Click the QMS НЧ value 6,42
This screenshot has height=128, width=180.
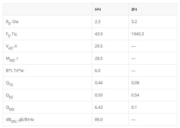click(99, 107)
